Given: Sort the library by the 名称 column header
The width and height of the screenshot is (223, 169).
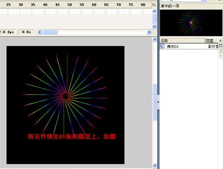Looking at the screenshot, I should point(182,40).
